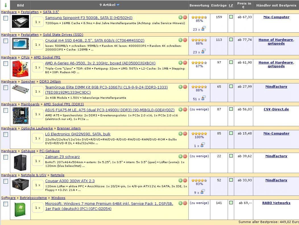The image size is (299, 225).
Task: Click green plus icon for Cougar A300 300W
Action: tap(180, 181)
